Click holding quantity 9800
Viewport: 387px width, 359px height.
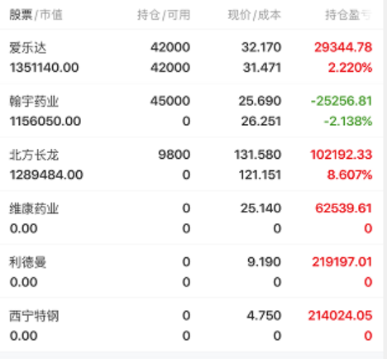pyautogui.click(x=174, y=155)
